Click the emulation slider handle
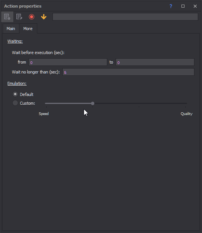The width and height of the screenshot is (202, 233). [x=92, y=103]
